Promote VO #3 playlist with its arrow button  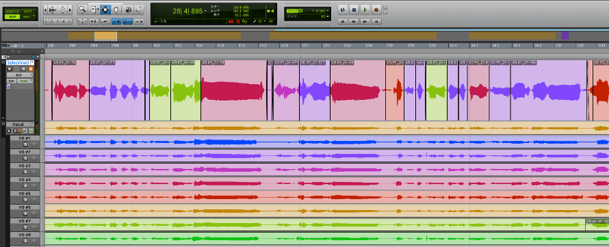(34, 172)
